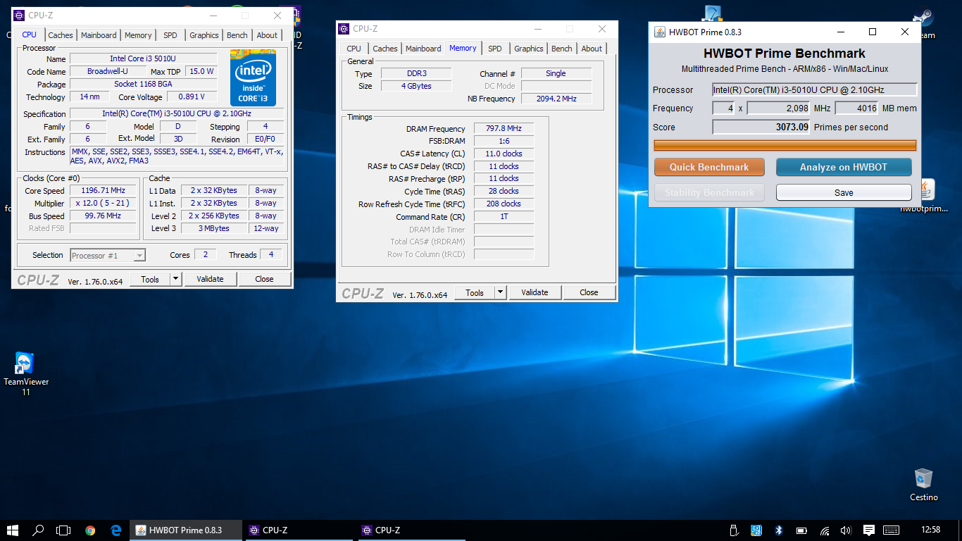Screen dimensions: 962x541
Task: Click the greyed Stability Benchmark button
Action: point(709,192)
